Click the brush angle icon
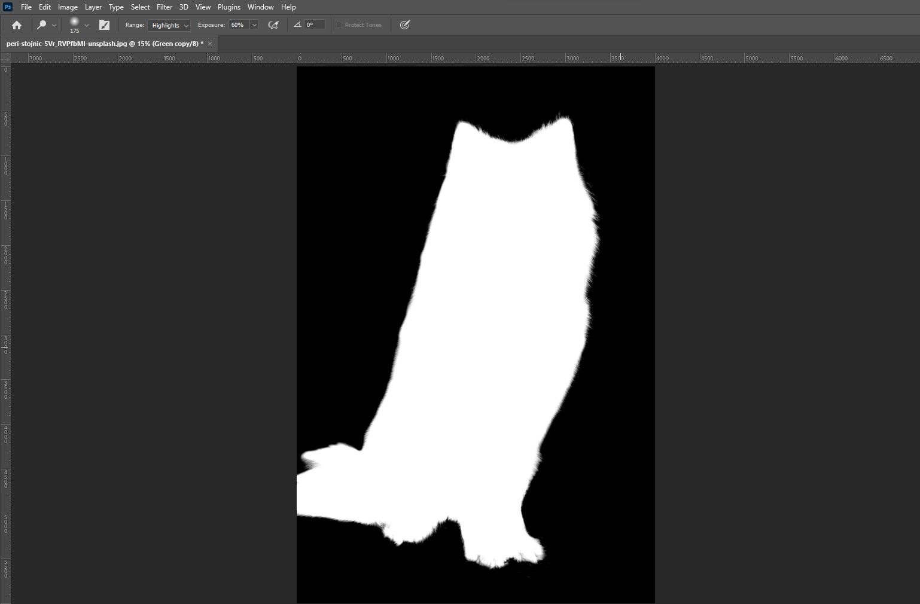This screenshot has width=920, height=604. point(297,25)
